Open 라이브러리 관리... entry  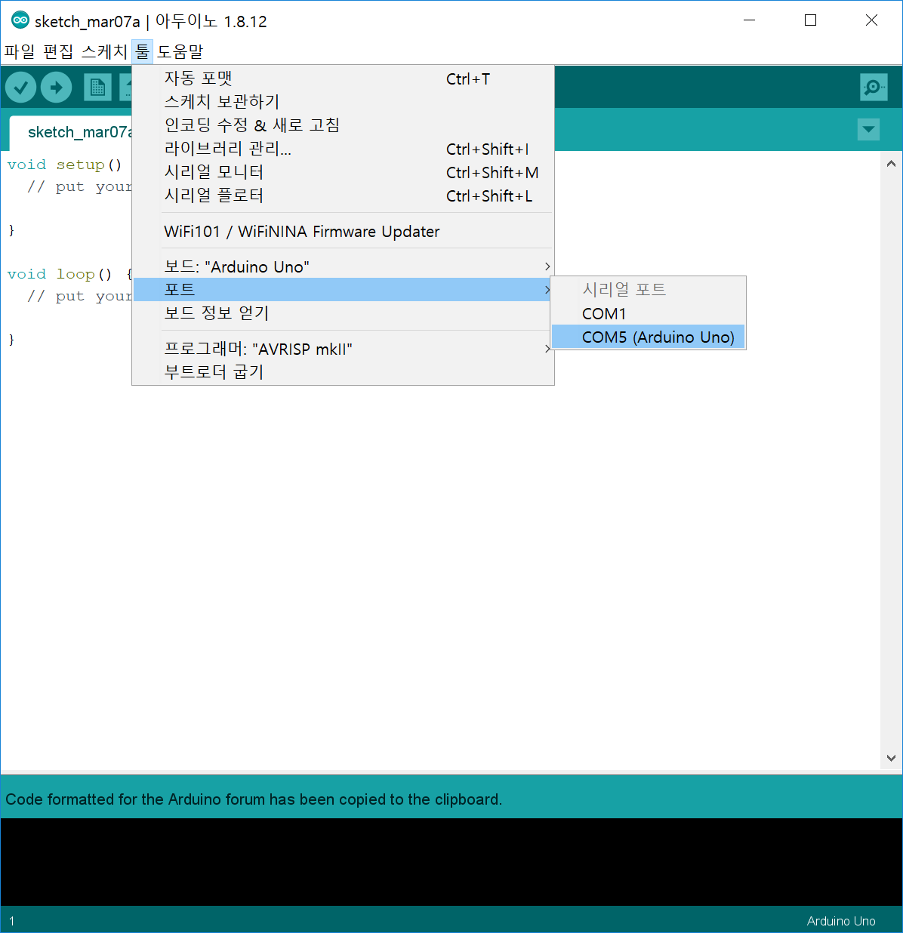coord(344,149)
